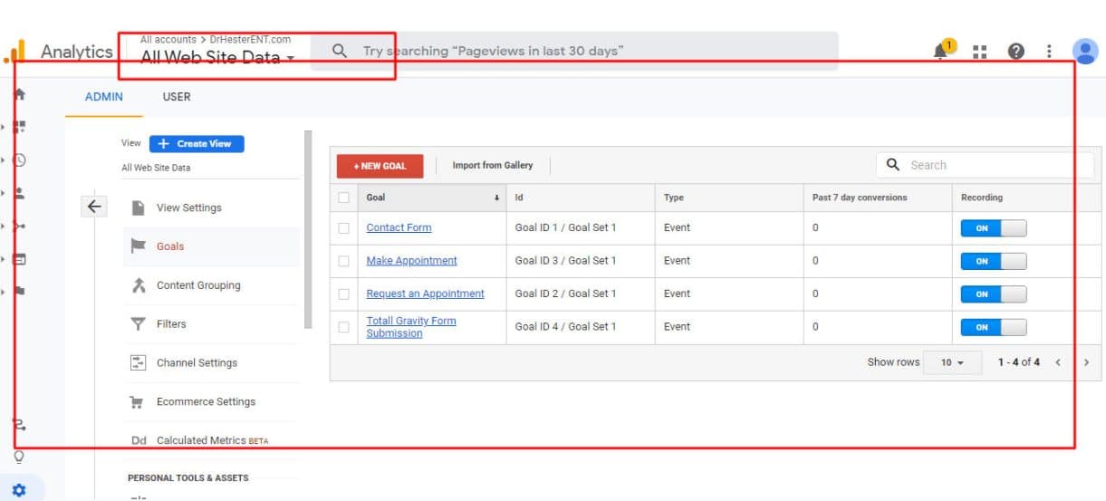The height and width of the screenshot is (501, 1106).
Task: Toggle recording for Totall Gravity Form Submission
Action: [x=994, y=327]
